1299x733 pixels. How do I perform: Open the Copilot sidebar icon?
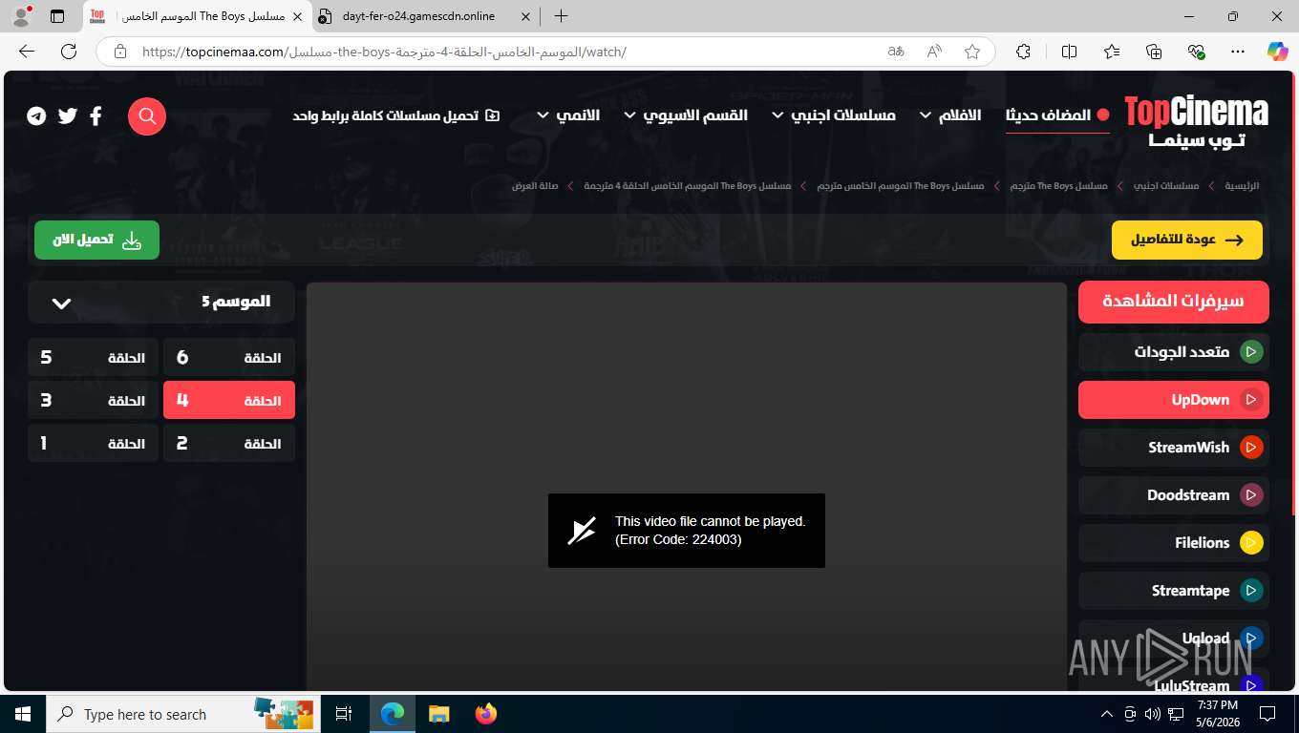click(1277, 52)
